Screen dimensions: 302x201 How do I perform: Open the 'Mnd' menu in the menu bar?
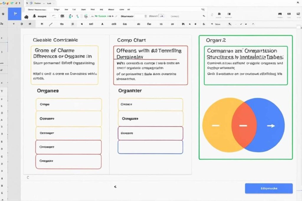(92, 9)
